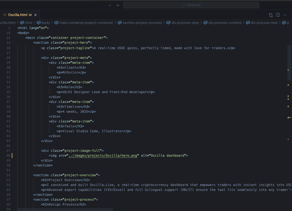The image size is (292, 211).
Task: Click the div.process-content cube icon
Action: click(x=205, y=23)
